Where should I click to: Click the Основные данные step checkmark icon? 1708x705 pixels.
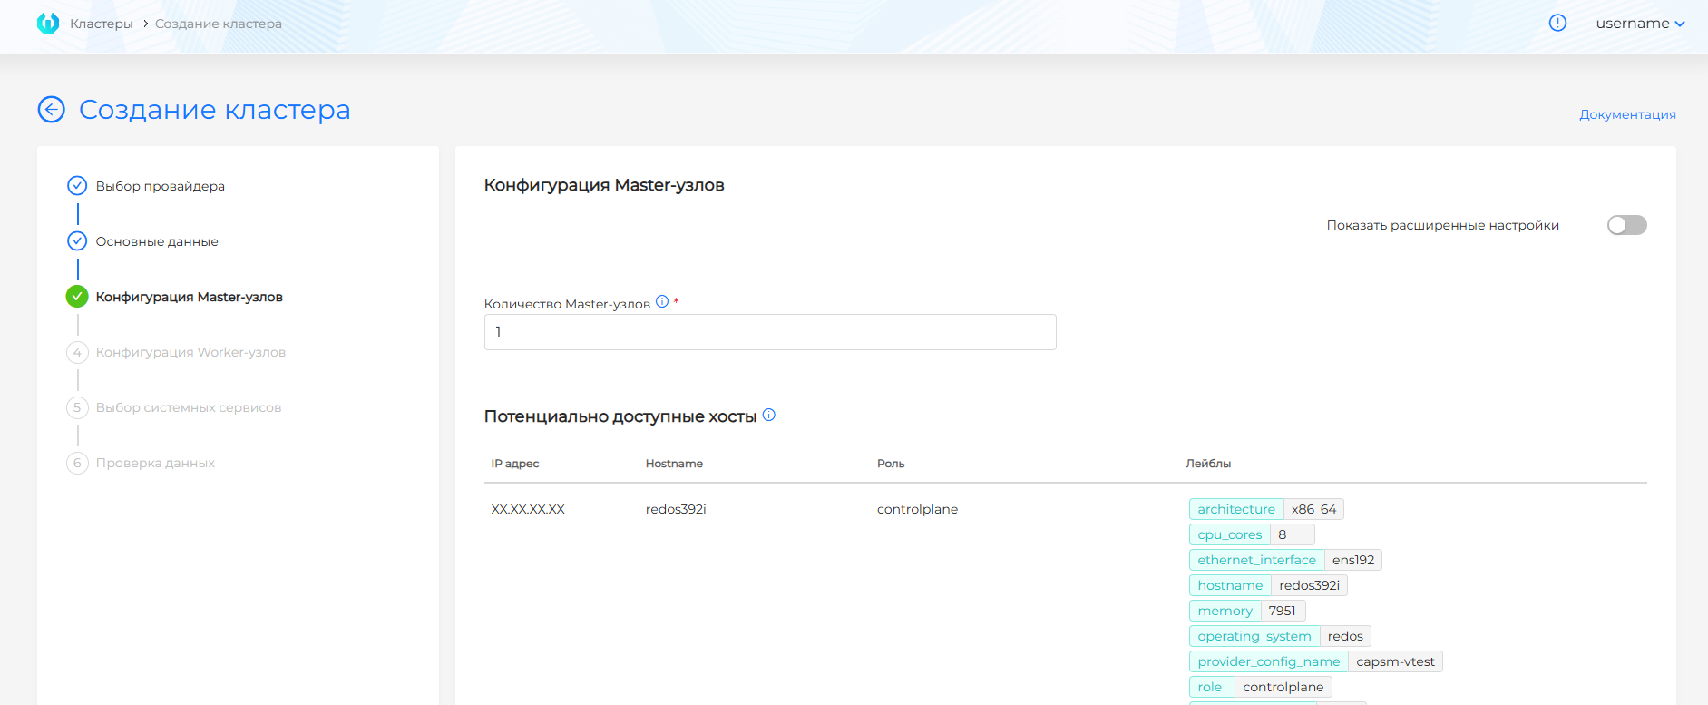(77, 241)
